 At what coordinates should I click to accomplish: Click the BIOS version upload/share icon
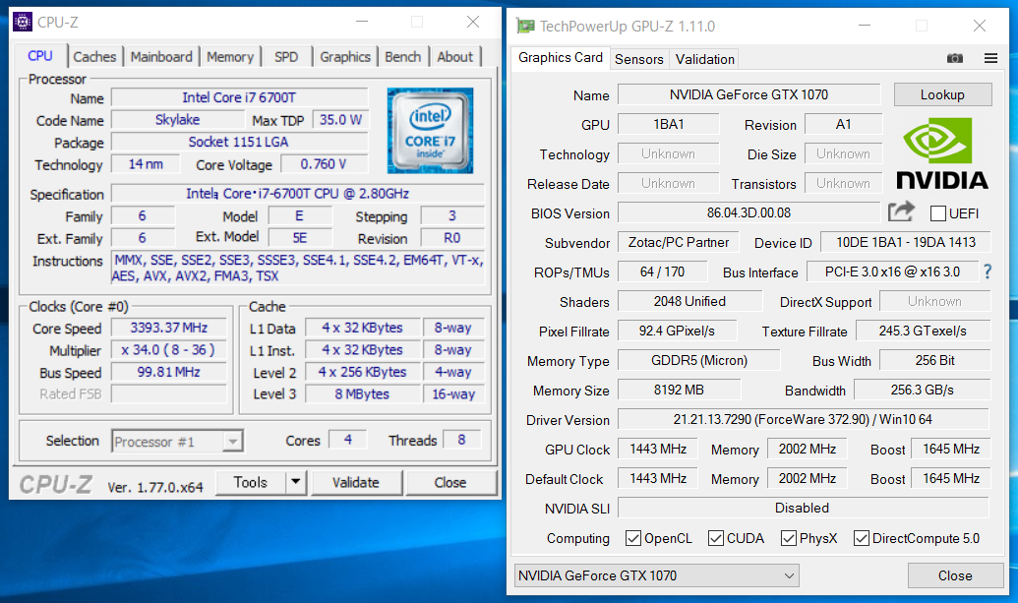pos(901,212)
